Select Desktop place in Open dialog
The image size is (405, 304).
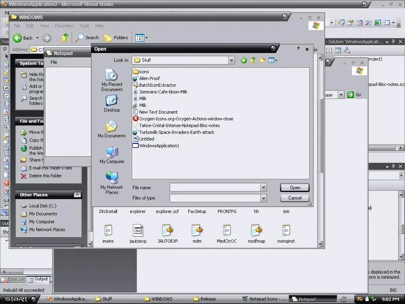click(112, 103)
